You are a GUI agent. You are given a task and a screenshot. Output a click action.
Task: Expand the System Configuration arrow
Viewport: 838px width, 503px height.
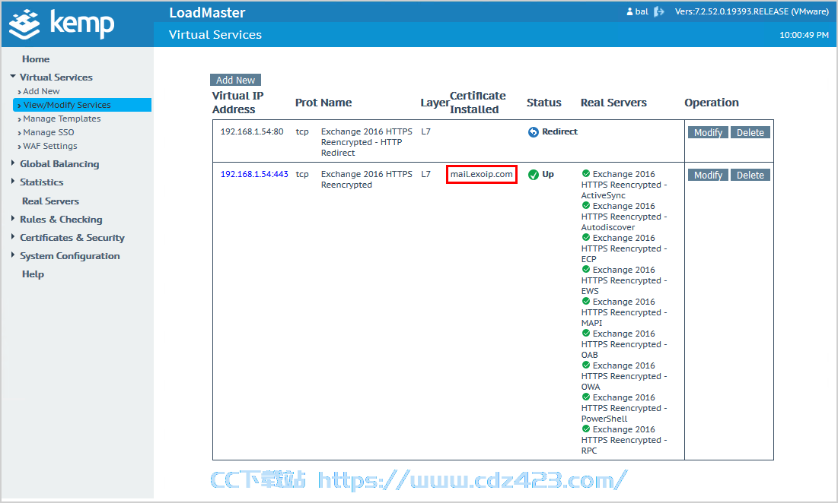pyautogui.click(x=13, y=255)
